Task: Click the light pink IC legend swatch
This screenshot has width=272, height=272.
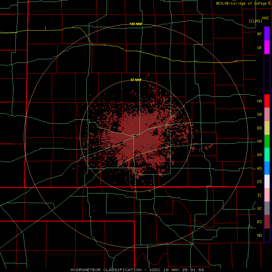Action: [x=267, y=195]
